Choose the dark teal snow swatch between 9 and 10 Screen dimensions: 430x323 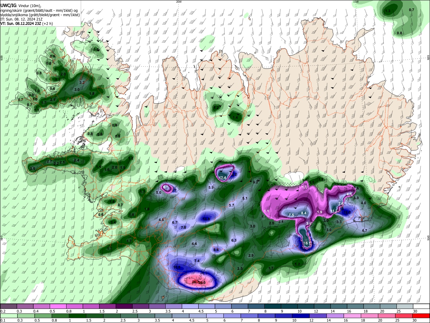click(289, 307)
